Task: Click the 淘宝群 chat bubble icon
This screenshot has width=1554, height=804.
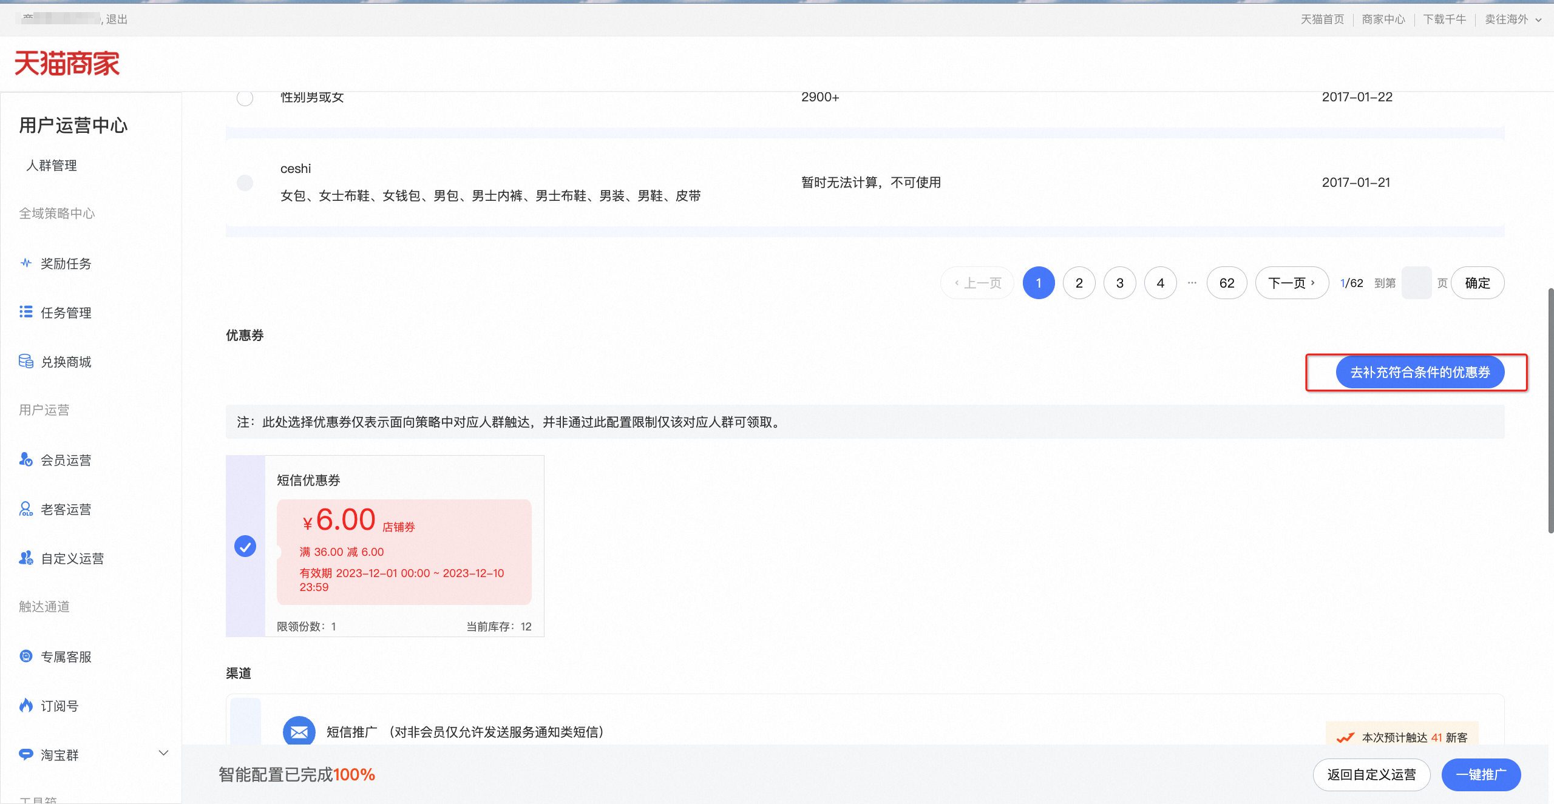Action: (x=26, y=754)
